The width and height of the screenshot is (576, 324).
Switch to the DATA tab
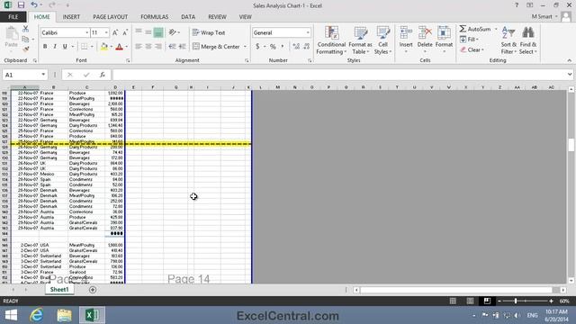coord(188,17)
